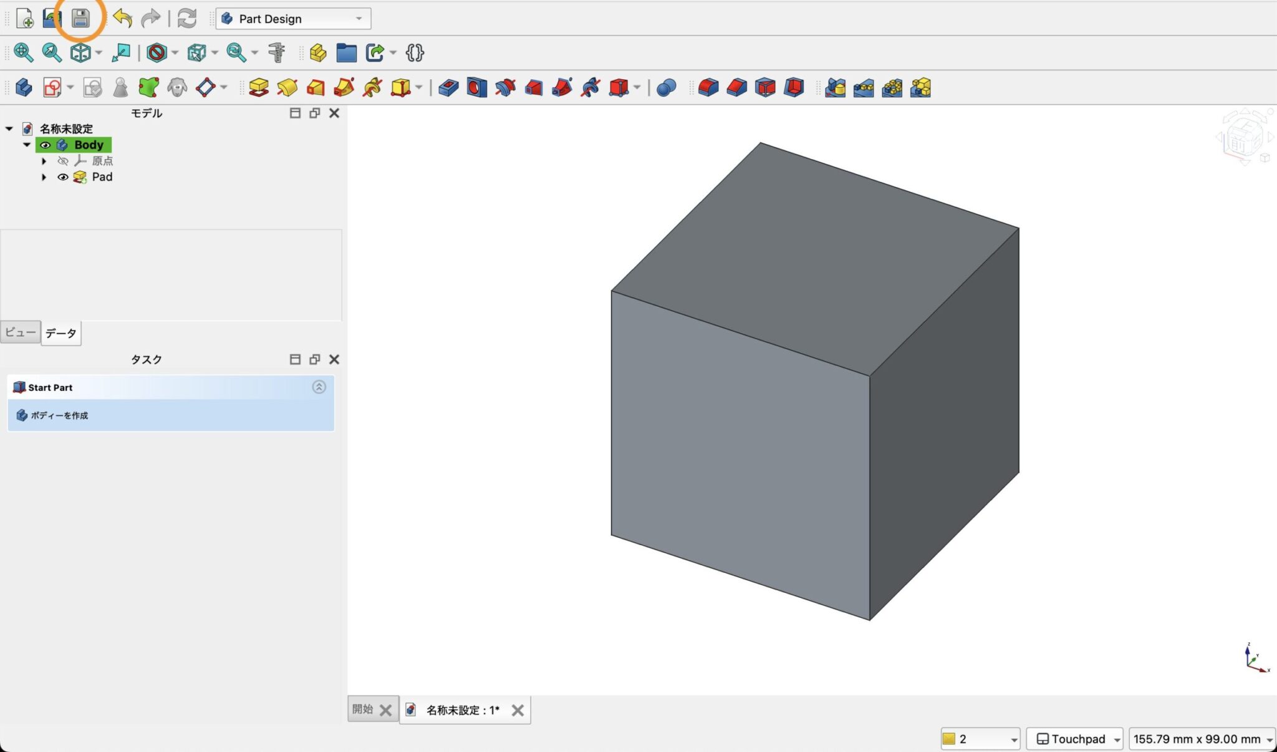
Task: Select the Pad item in model tree
Action: coord(102,177)
